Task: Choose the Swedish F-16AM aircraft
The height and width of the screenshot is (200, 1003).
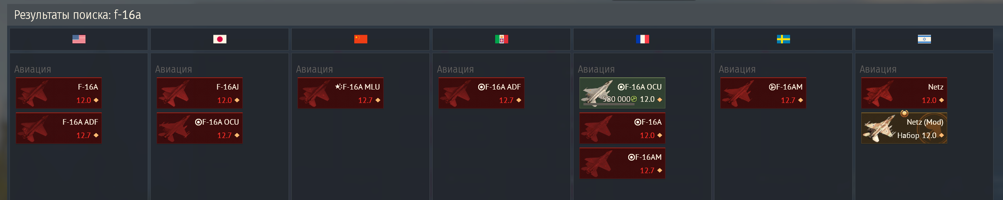Action: 763,93
